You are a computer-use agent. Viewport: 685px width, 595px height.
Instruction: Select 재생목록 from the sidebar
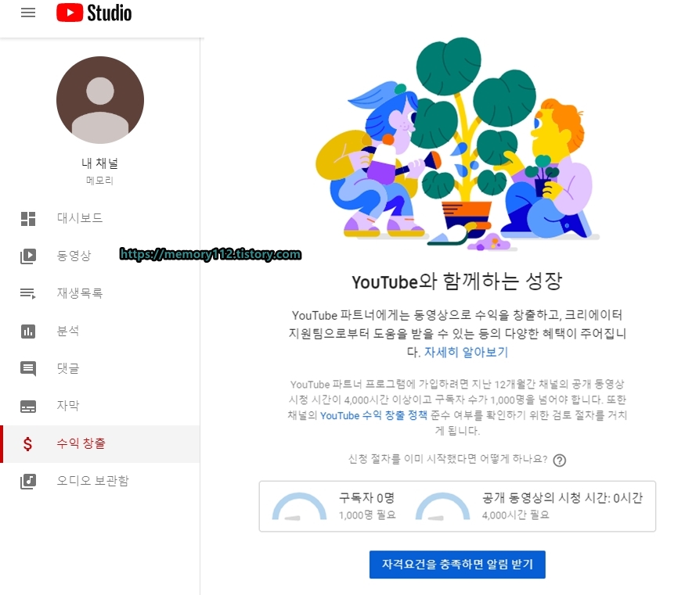(99, 293)
